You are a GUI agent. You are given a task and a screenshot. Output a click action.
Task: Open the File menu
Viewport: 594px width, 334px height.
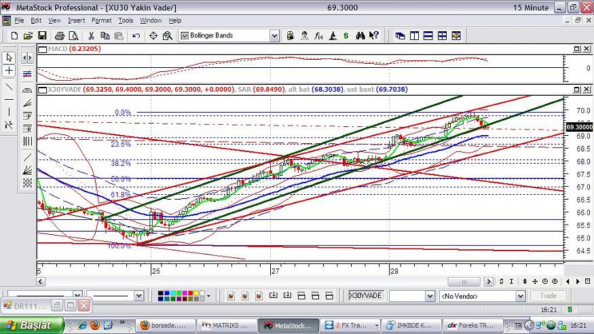coord(19,20)
